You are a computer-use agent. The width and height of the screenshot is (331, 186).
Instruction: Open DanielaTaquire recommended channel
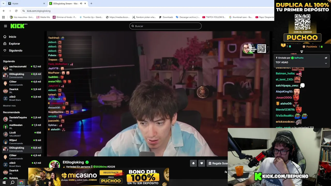pyautogui.click(x=22, y=119)
